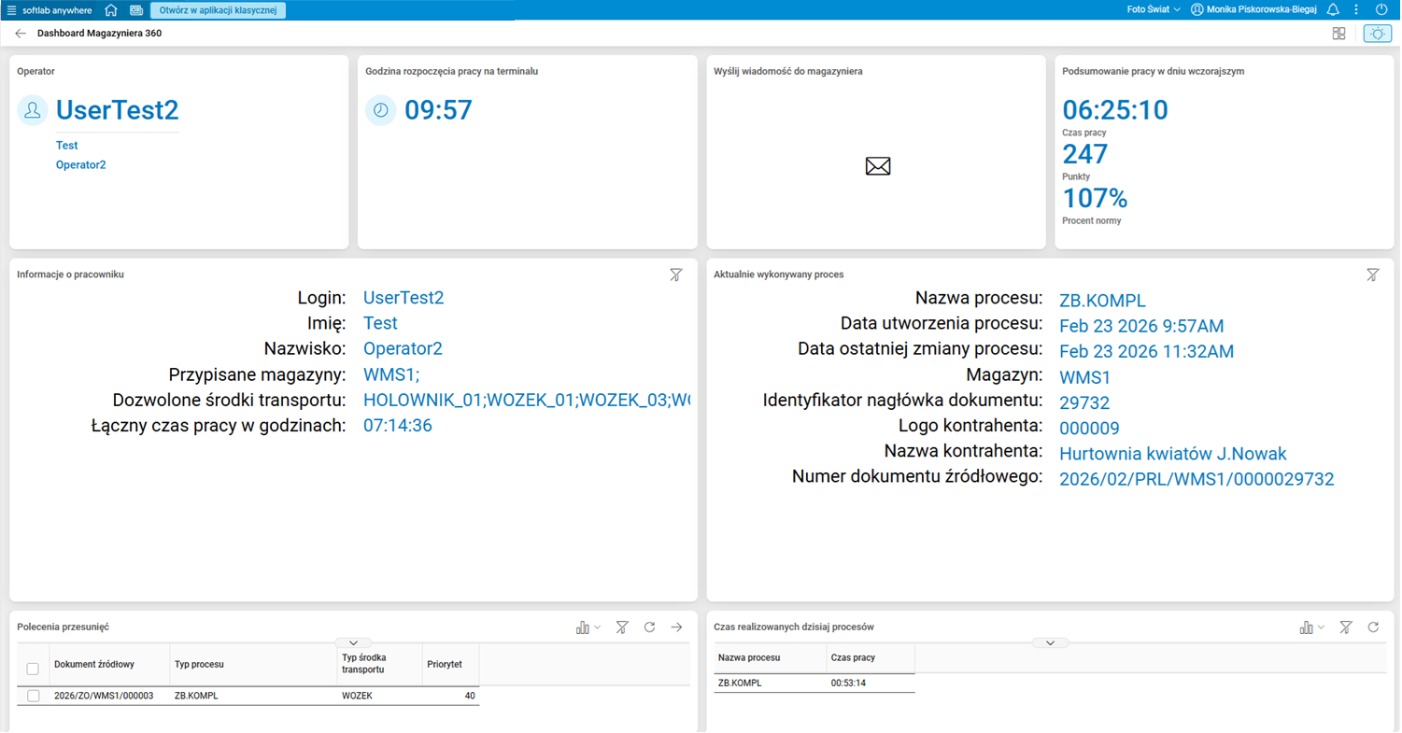Screen dimensions: 1402x733
Task: Open chart options dropdown in Polecenia przesunięć
Action: click(588, 627)
